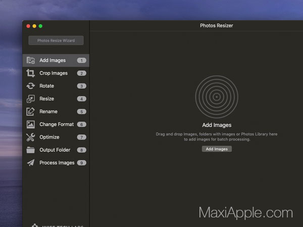Open the Photos Resize Wizard
303x227 pixels.
point(56,40)
